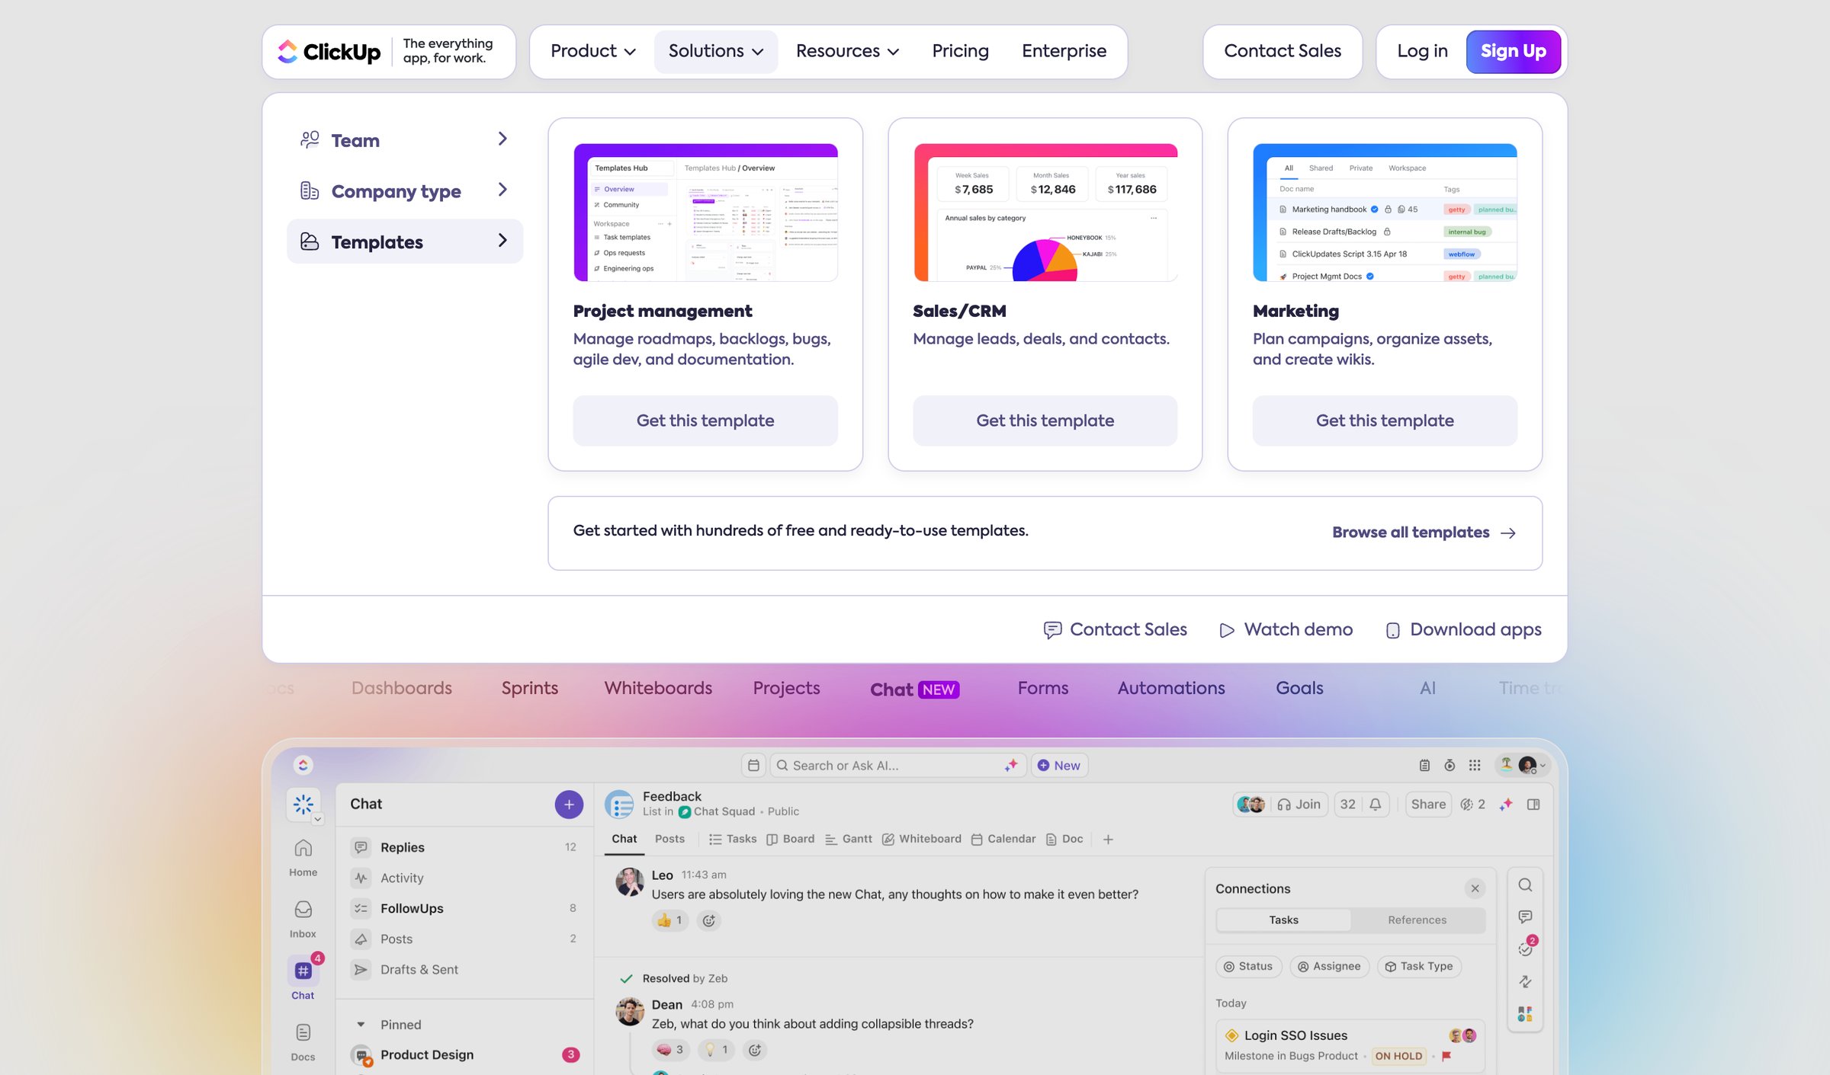1830x1075 pixels.
Task: Select the References tab in Connections
Action: pyautogui.click(x=1417, y=920)
